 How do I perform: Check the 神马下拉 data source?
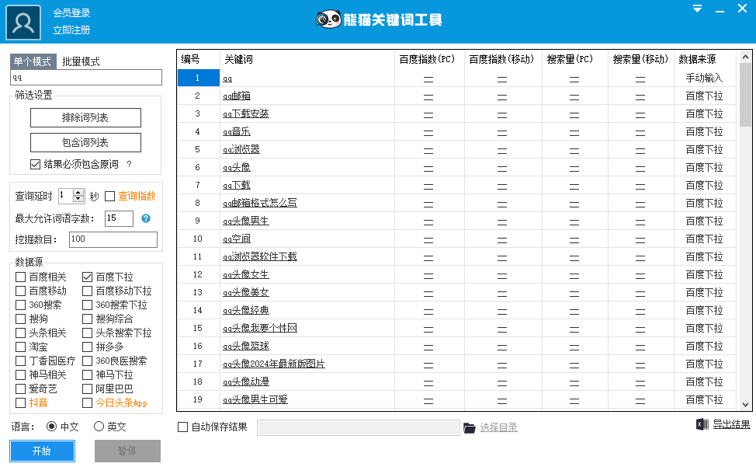coord(87,375)
